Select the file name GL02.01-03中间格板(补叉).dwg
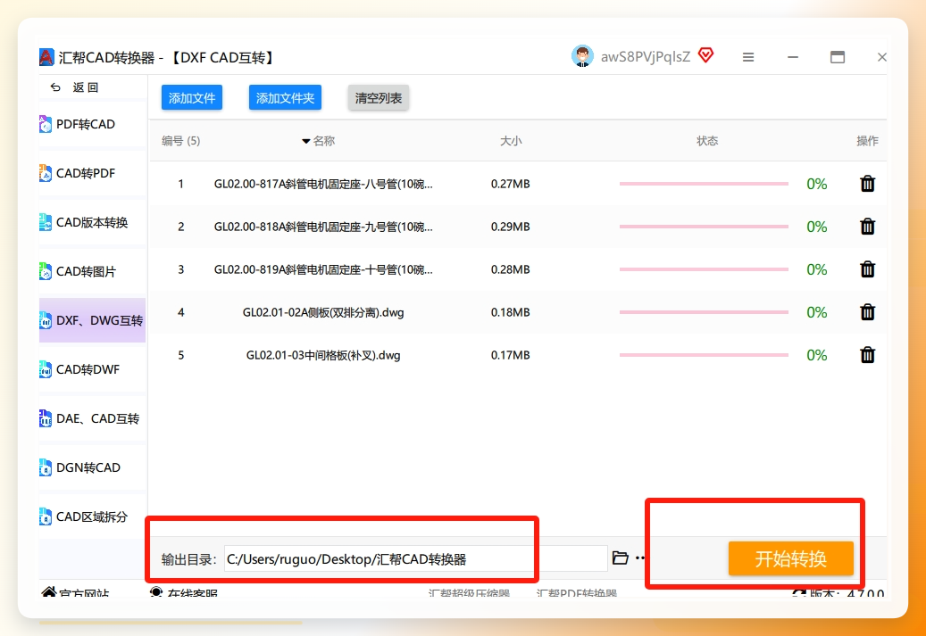 coord(323,355)
